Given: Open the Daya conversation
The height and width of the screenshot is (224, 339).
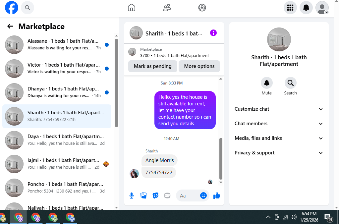Looking at the screenshot, I should pos(57,140).
